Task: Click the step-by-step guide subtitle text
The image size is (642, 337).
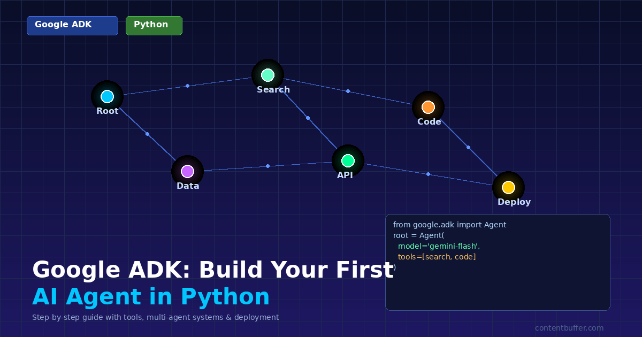Action: point(155,317)
